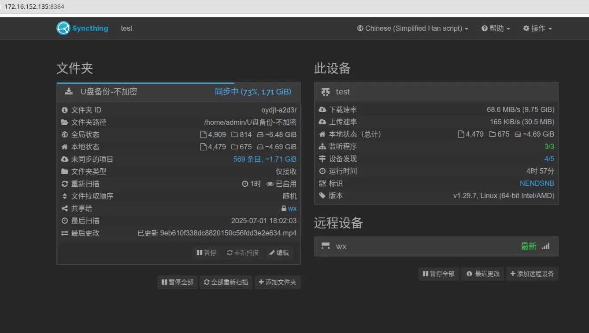Click the last scan time 2025-07-01 18:02:03
Screen dimensions: 589x333
point(264,221)
